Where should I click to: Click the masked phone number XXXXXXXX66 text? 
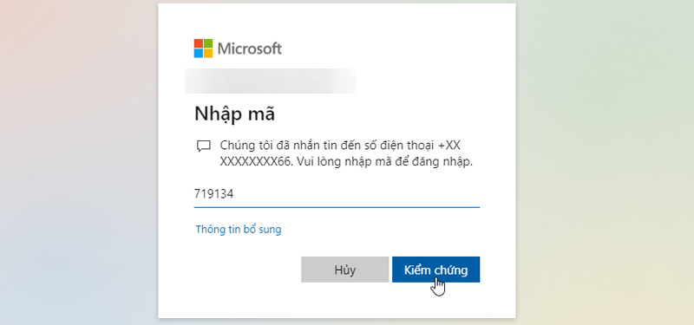[255, 162]
